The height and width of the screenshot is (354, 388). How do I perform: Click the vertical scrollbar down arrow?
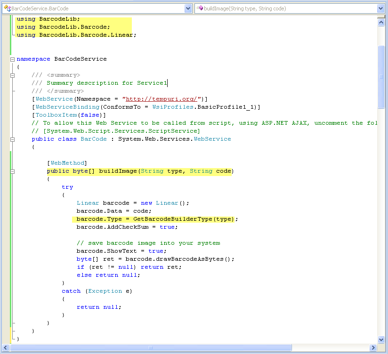click(381, 339)
